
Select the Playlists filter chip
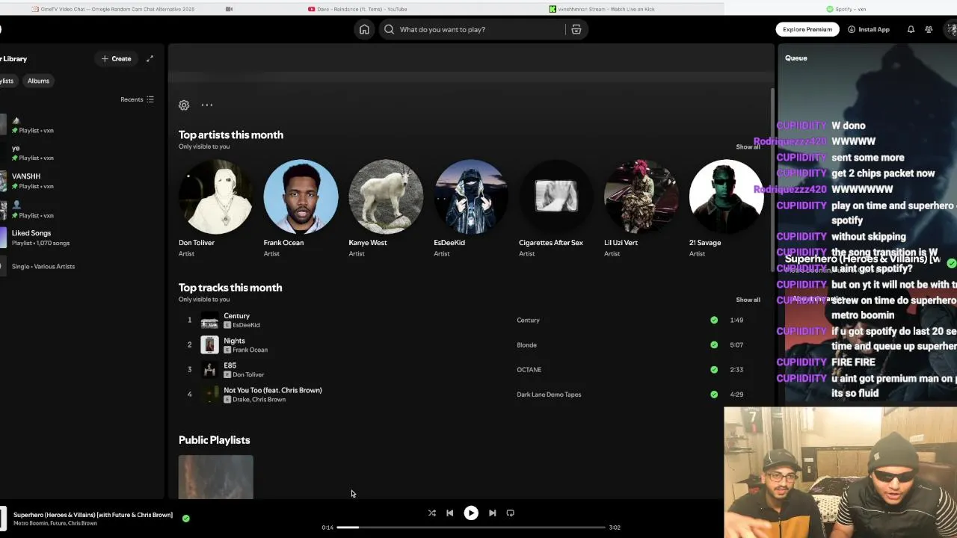click(x=7, y=81)
